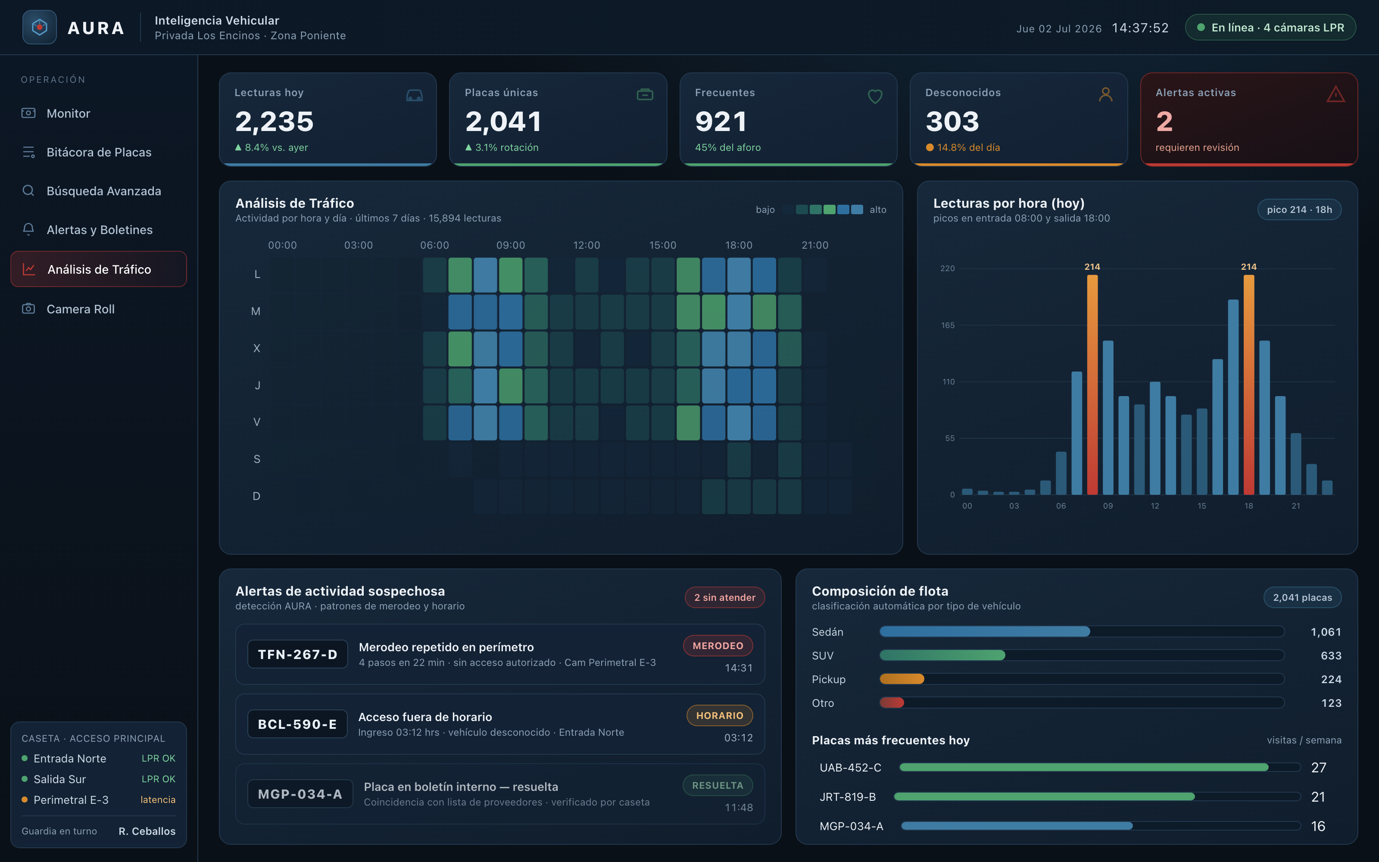Click the latencia status of Perimetral E-3
This screenshot has width=1379, height=862.
click(x=158, y=799)
